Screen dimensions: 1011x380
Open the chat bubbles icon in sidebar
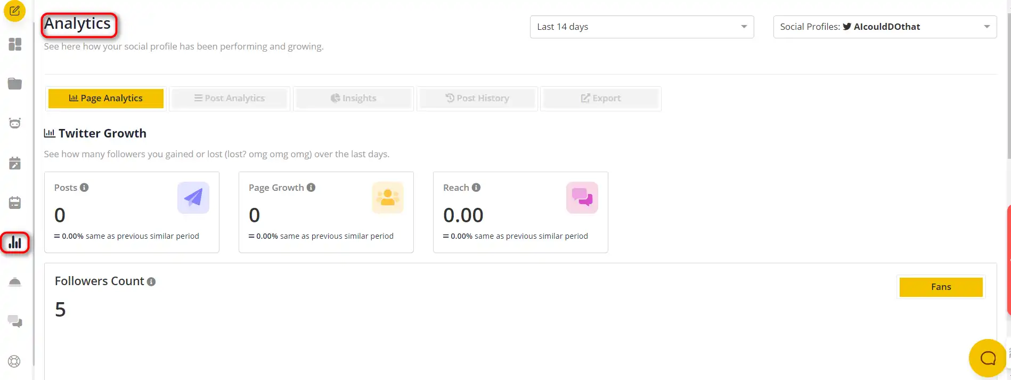15,321
